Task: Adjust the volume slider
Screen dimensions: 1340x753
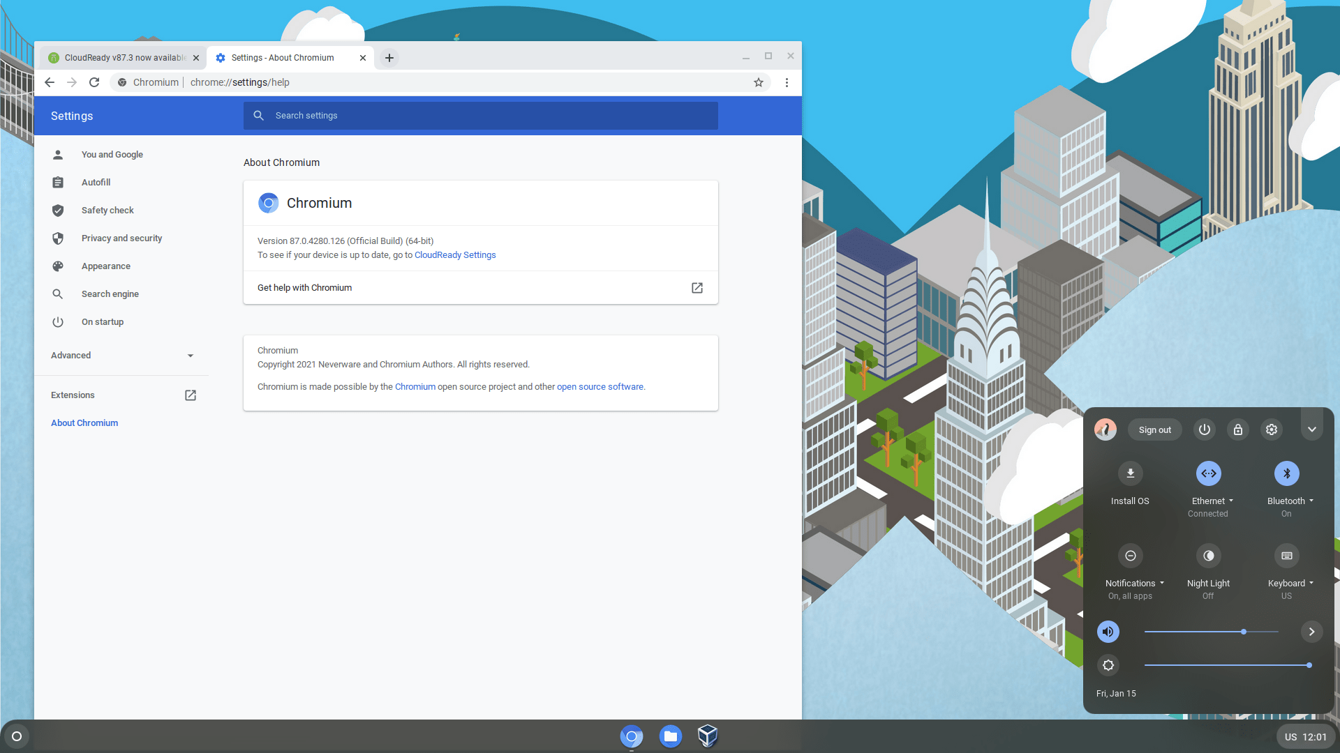Action: click(1212, 632)
